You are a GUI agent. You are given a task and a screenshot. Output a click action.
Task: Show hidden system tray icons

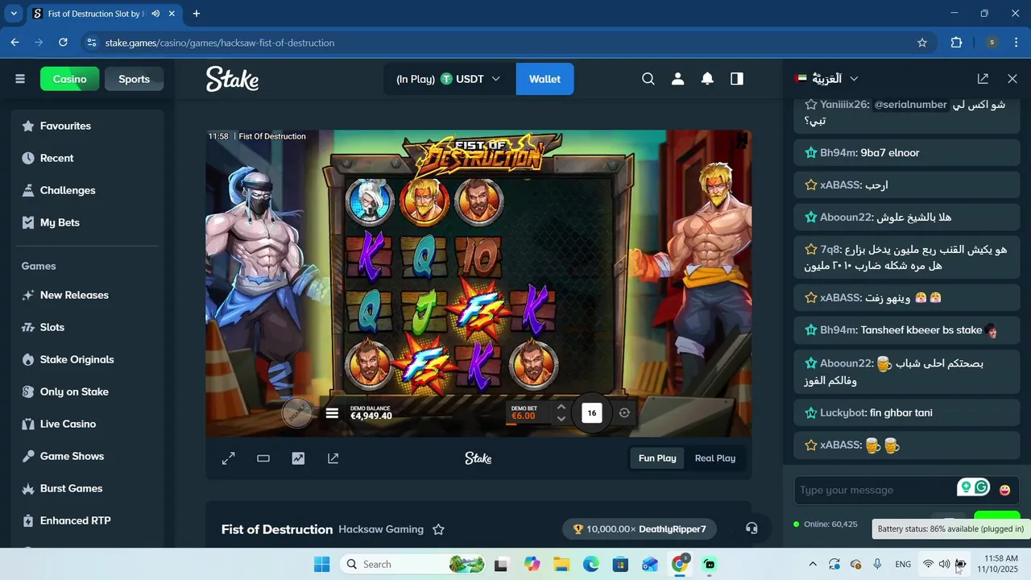813,564
